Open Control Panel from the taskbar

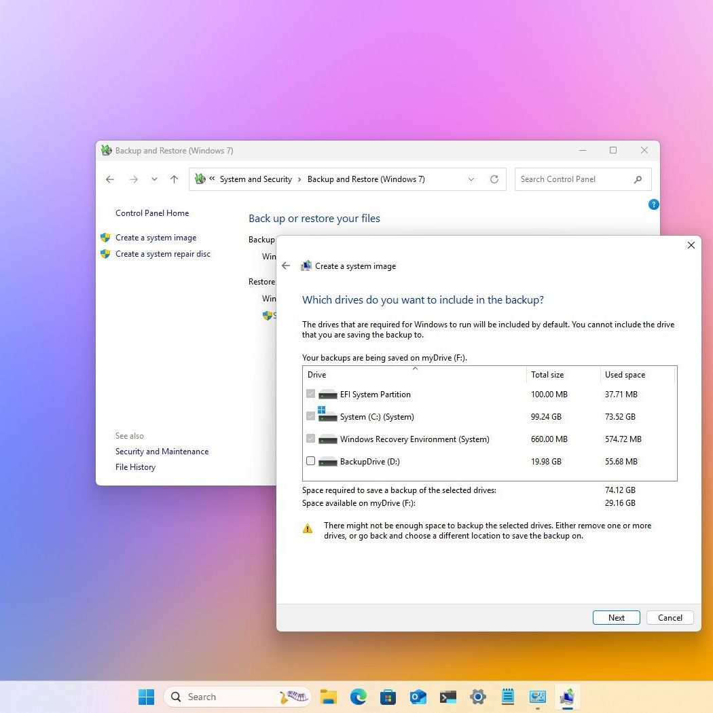point(538,697)
